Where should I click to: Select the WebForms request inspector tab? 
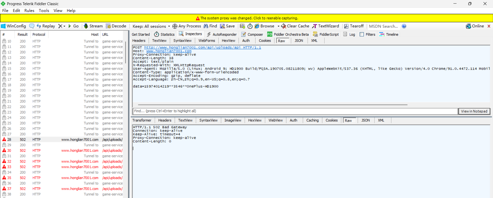[x=207, y=41]
